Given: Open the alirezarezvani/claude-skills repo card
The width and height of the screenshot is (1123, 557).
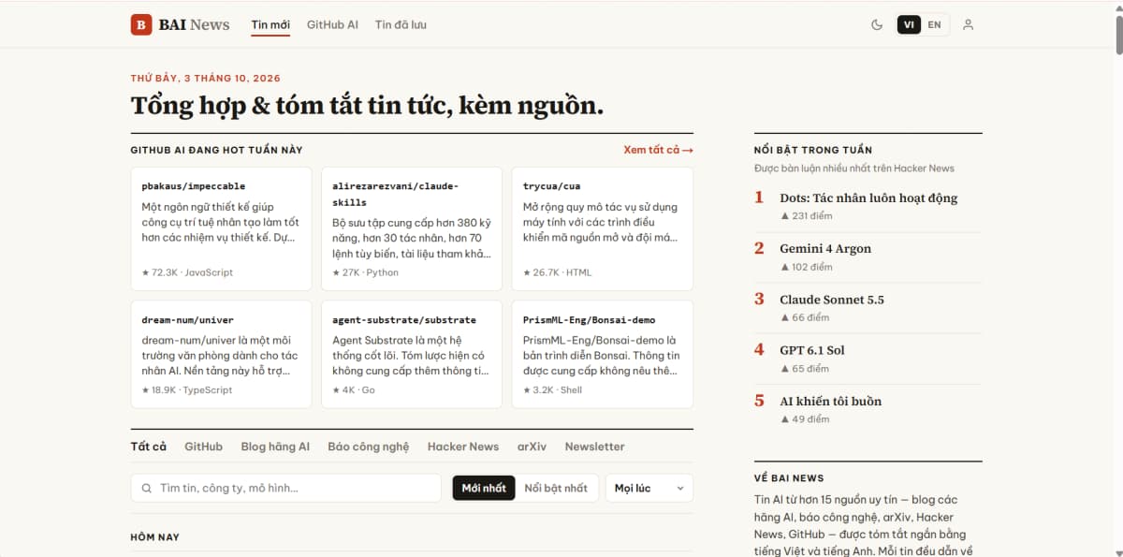Looking at the screenshot, I should pyautogui.click(x=412, y=229).
